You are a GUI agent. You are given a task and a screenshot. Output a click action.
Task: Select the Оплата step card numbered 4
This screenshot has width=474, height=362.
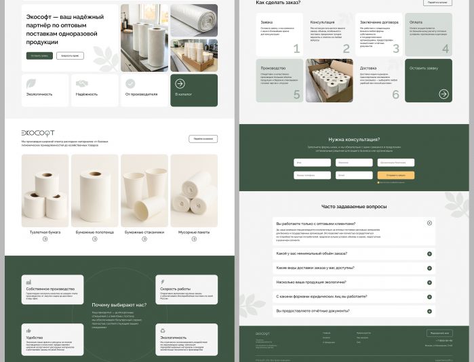pyautogui.click(x=429, y=35)
